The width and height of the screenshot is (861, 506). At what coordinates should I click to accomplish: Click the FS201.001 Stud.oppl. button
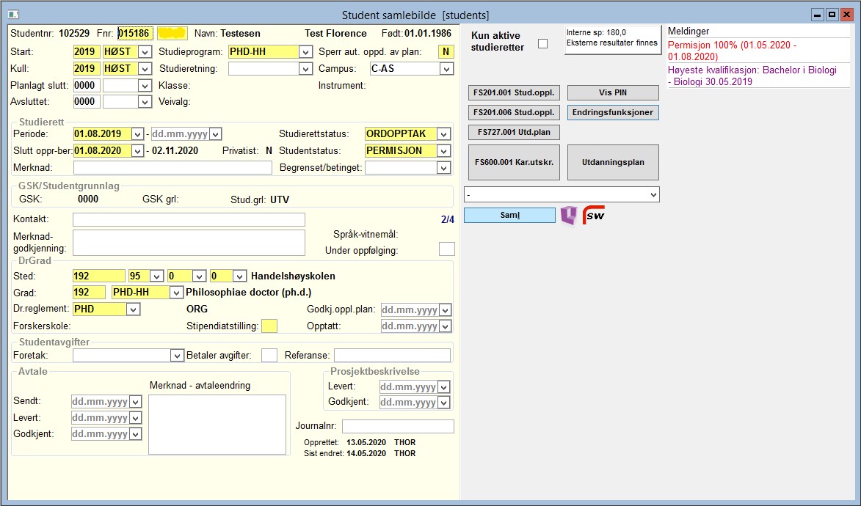pos(514,92)
